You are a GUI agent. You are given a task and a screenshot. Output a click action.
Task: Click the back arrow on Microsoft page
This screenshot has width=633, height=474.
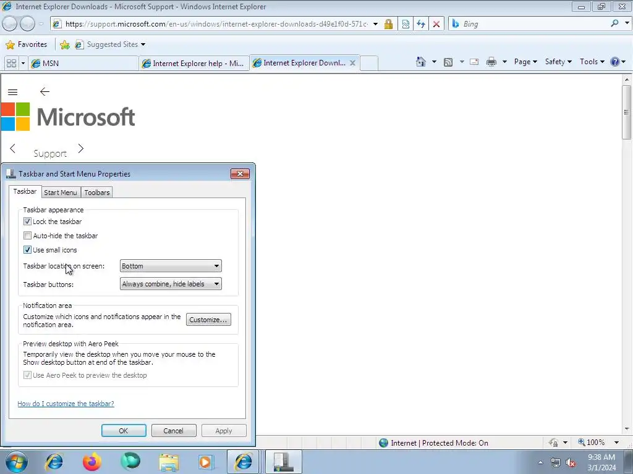[45, 92]
